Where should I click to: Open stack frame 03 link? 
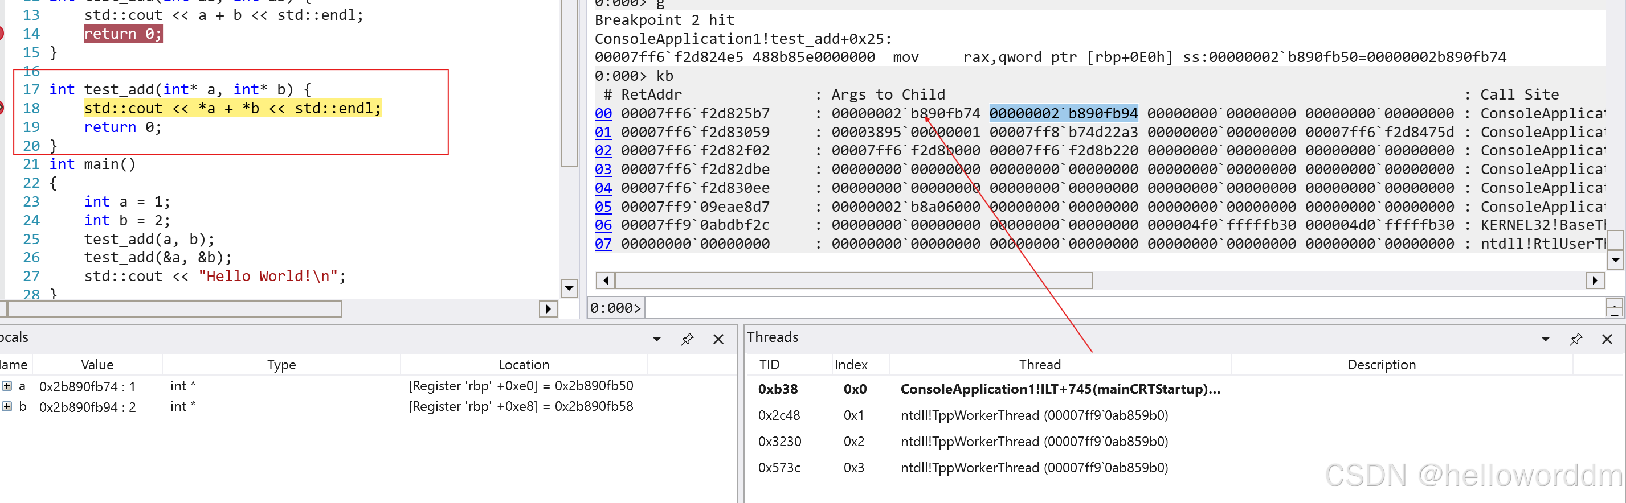pos(603,170)
